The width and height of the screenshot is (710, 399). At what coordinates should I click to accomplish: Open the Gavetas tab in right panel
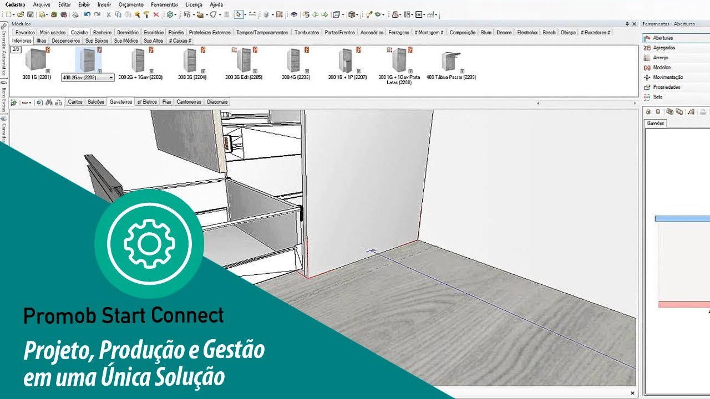[x=656, y=124]
